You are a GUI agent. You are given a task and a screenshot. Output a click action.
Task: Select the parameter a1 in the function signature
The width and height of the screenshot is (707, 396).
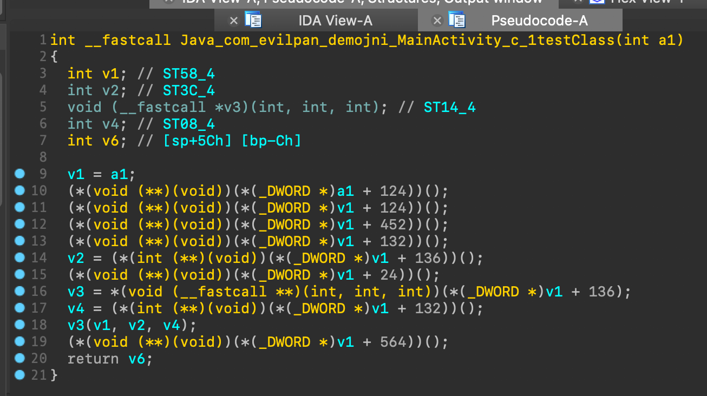666,40
